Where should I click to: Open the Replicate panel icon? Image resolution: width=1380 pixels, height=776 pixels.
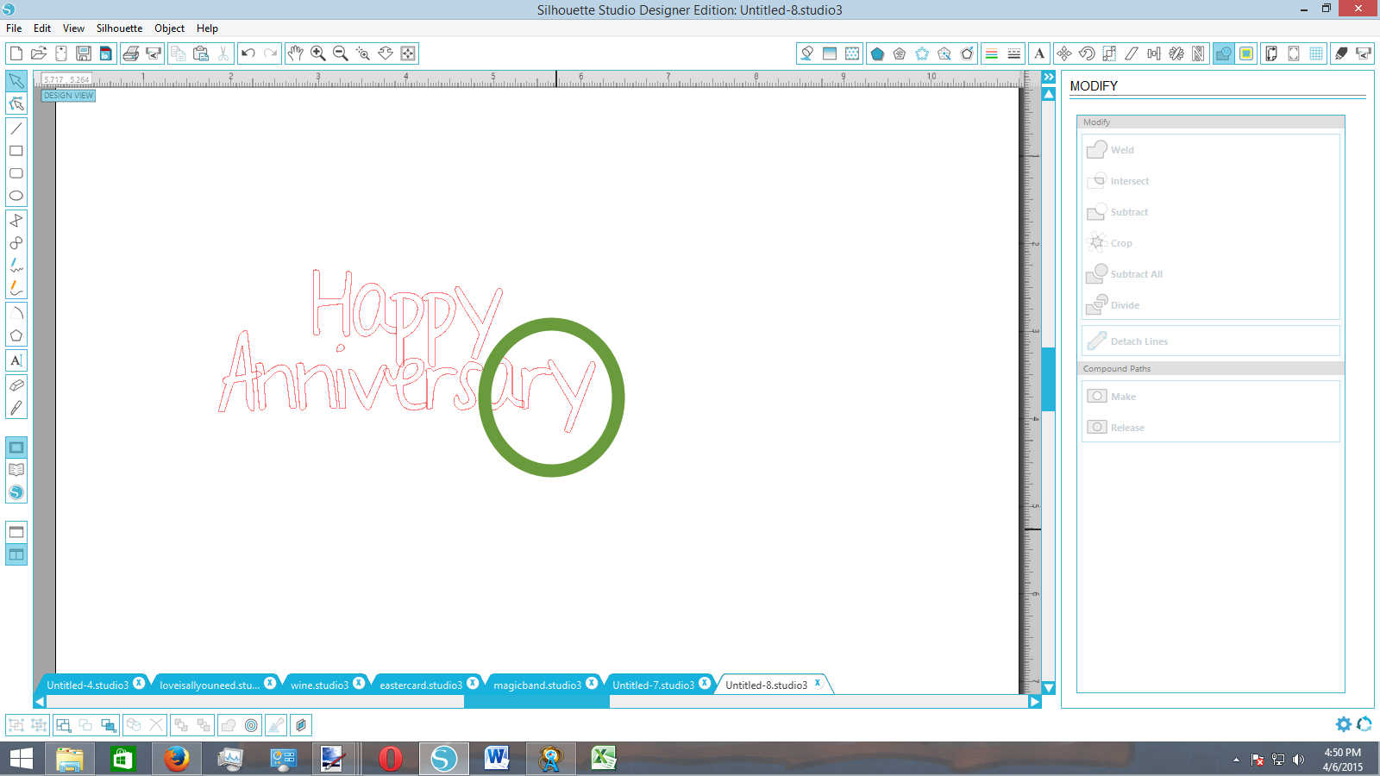[1176, 53]
